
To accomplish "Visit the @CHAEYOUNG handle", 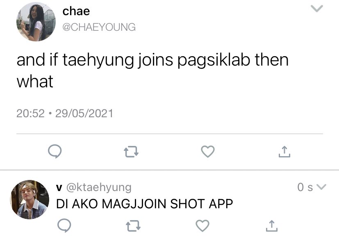I will click(x=99, y=27).
